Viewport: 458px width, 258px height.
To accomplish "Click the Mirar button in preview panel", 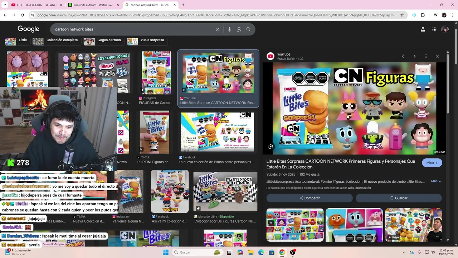I will (432, 163).
